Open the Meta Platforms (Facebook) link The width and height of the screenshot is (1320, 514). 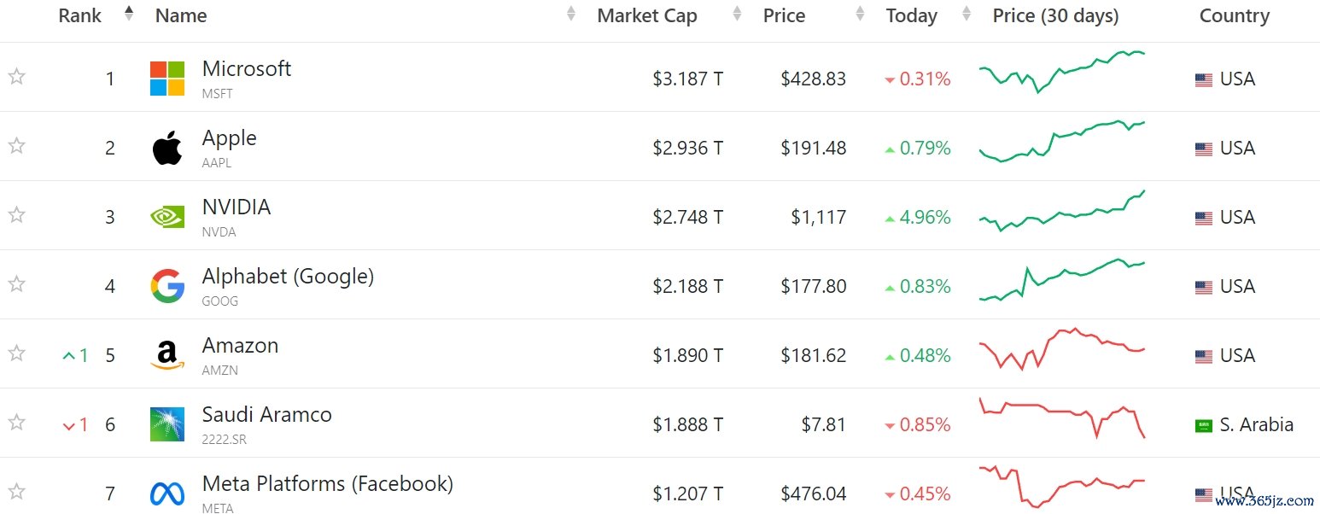pos(328,484)
